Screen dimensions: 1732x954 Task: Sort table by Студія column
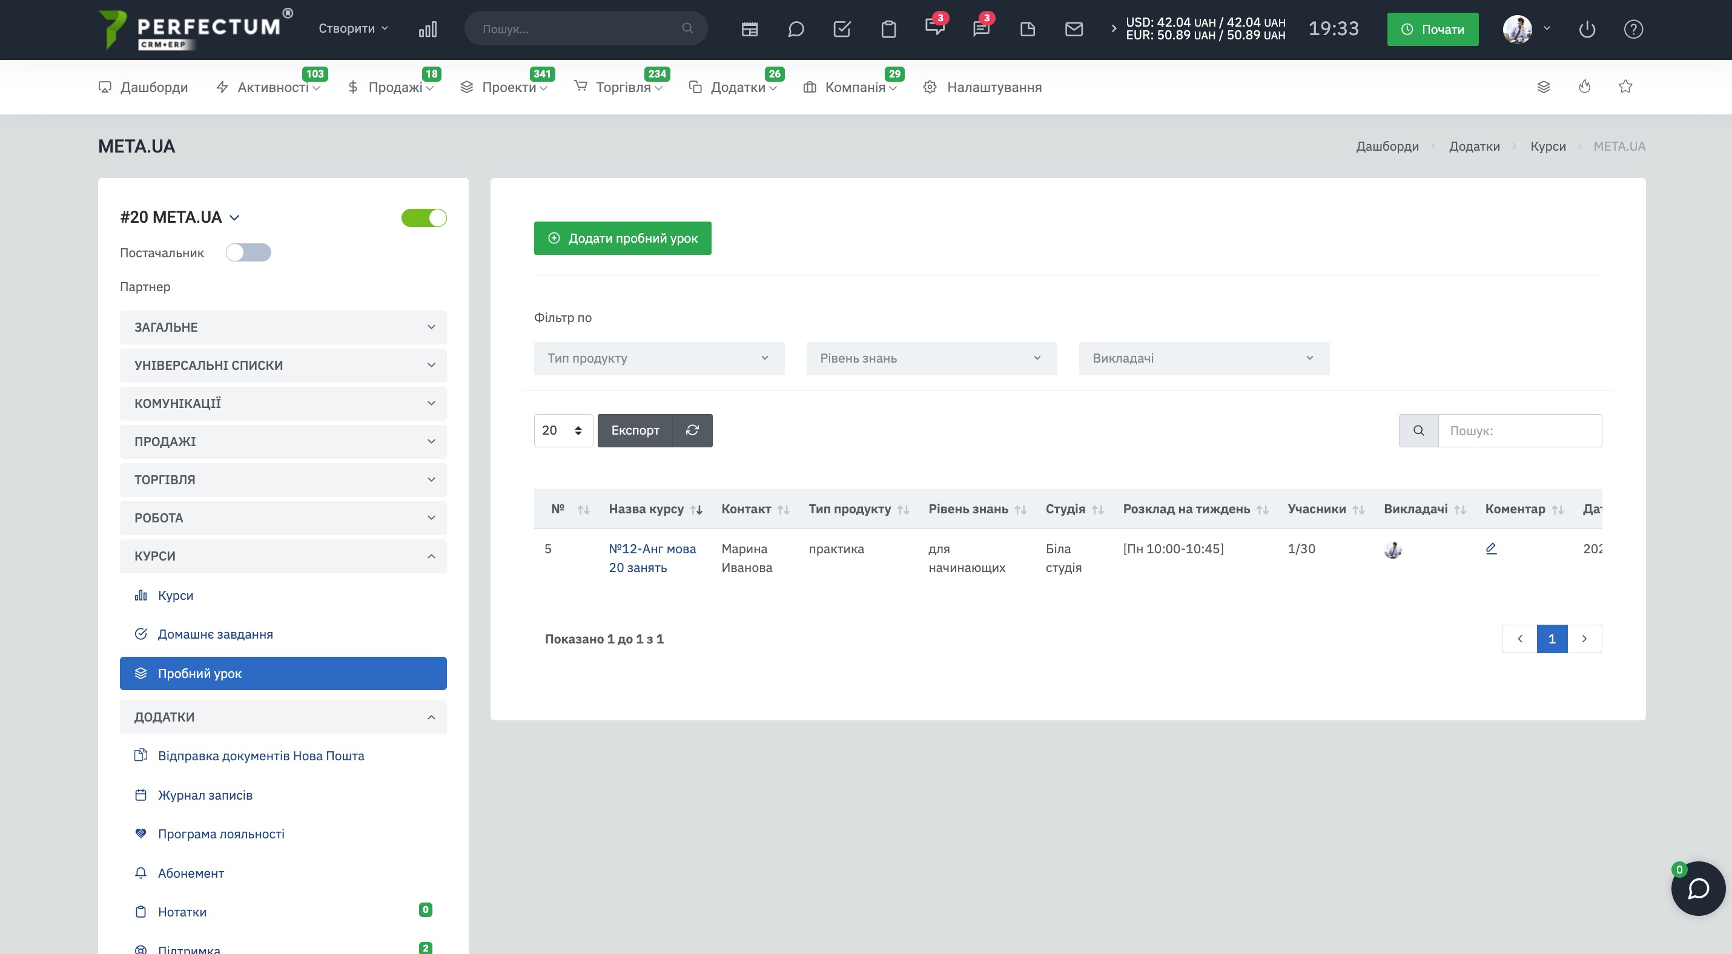1074,509
